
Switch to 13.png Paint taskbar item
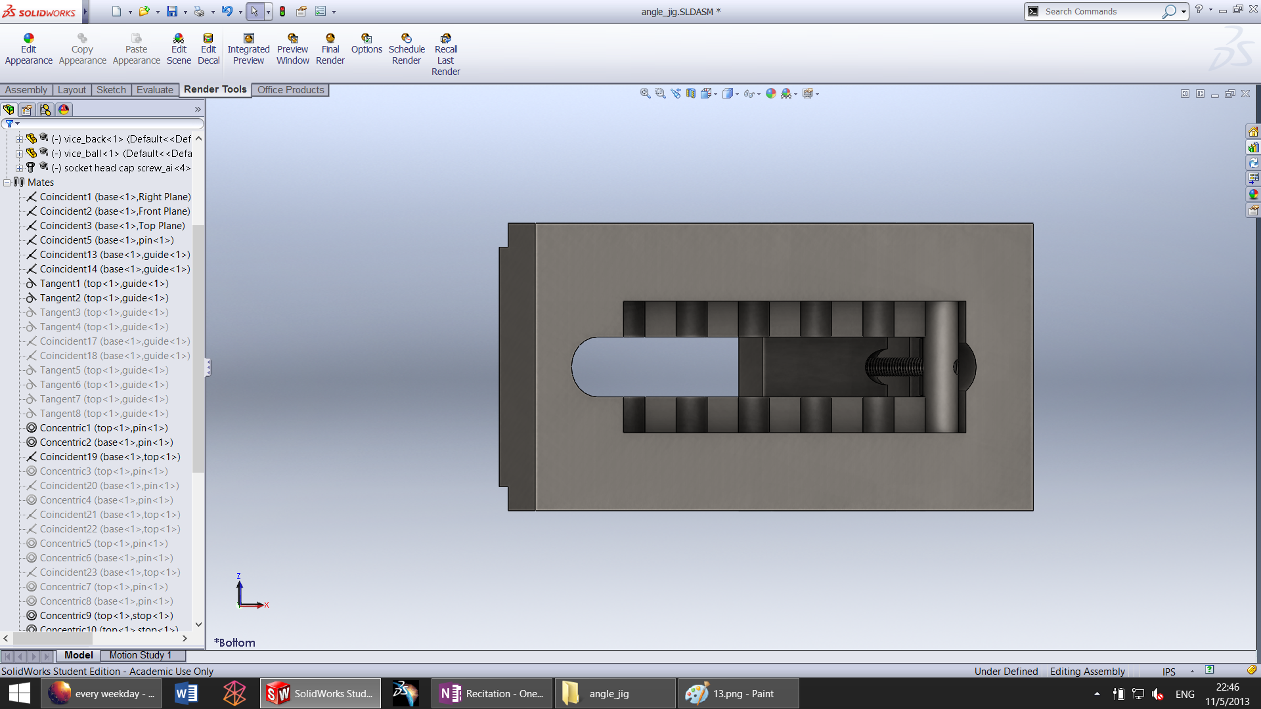[x=738, y=693]
